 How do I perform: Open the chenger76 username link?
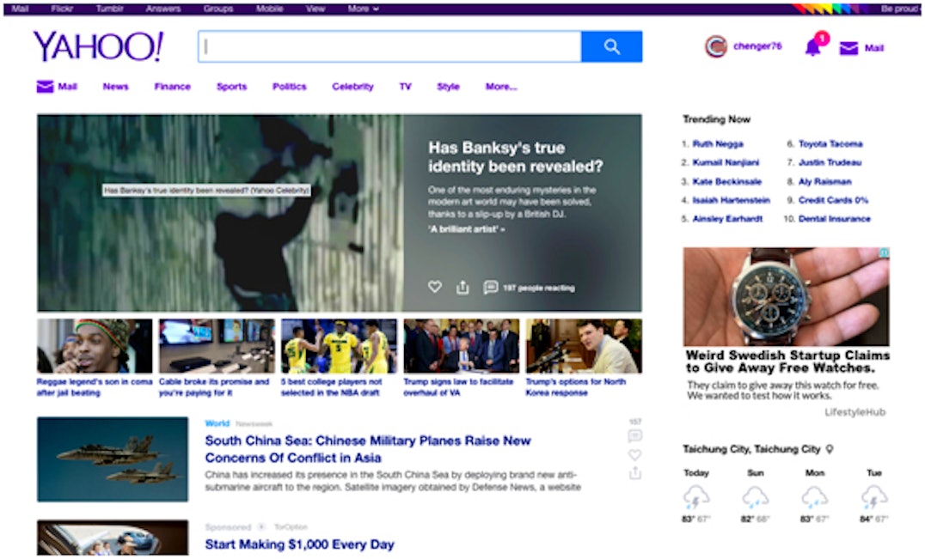click(x=757, y=46)
